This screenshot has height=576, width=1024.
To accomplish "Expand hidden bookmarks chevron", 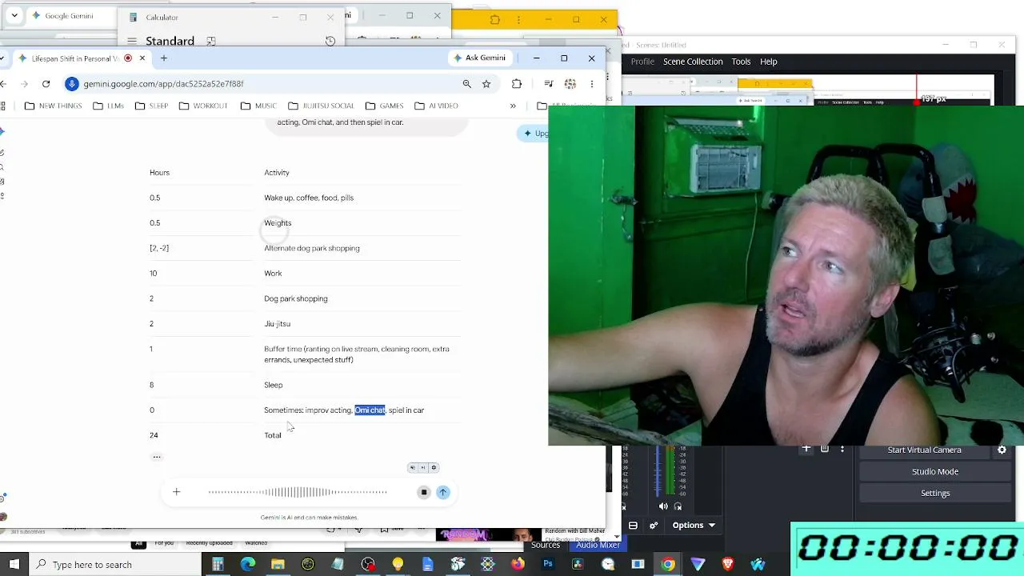I will tap(513, 106).
